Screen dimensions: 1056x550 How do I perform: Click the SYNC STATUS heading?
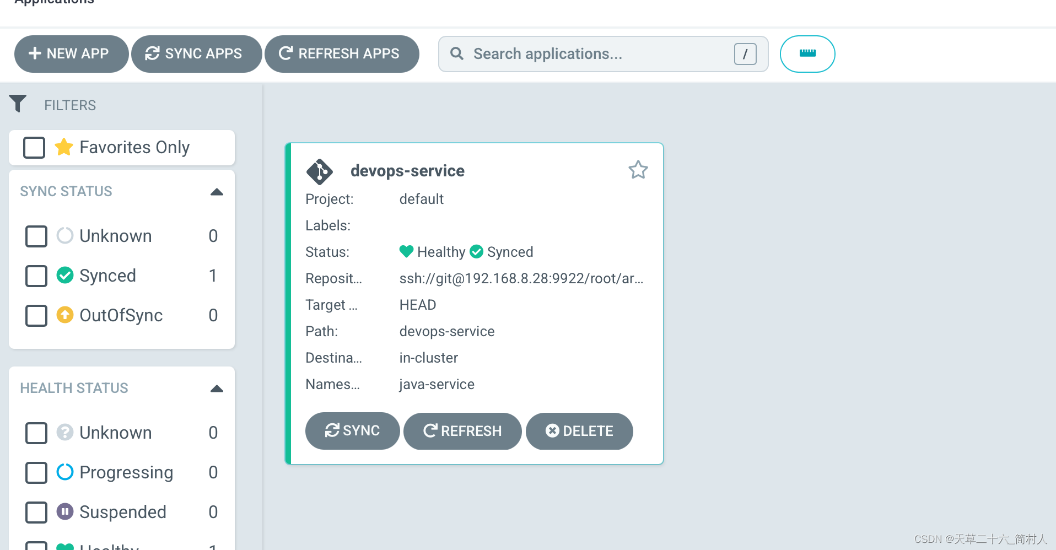pos(66,191)
